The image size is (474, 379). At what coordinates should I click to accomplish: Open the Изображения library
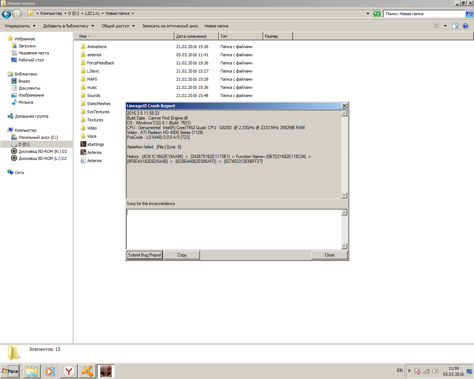point(31,95)
